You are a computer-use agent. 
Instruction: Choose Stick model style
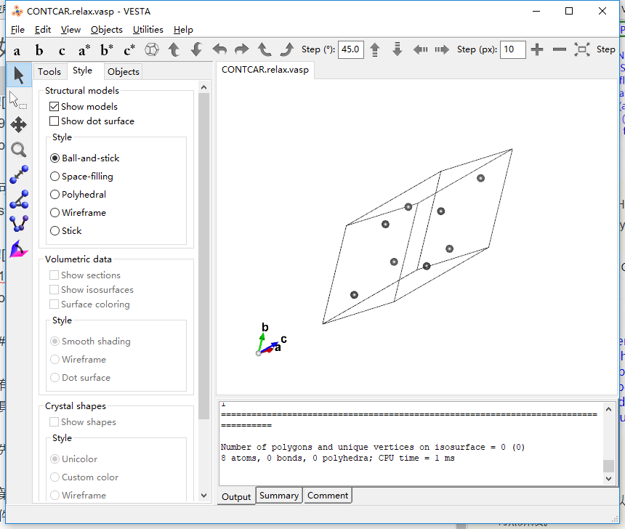click(x=55, y=231)
